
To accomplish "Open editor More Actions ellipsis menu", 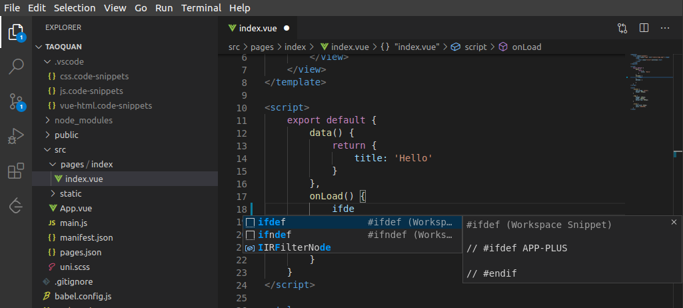I will (664, 28).
